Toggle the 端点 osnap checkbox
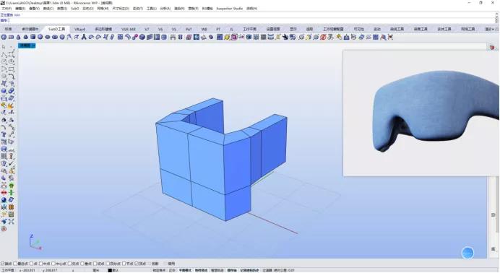The height and width of the screenshot is (273, 500). (2, 264)
